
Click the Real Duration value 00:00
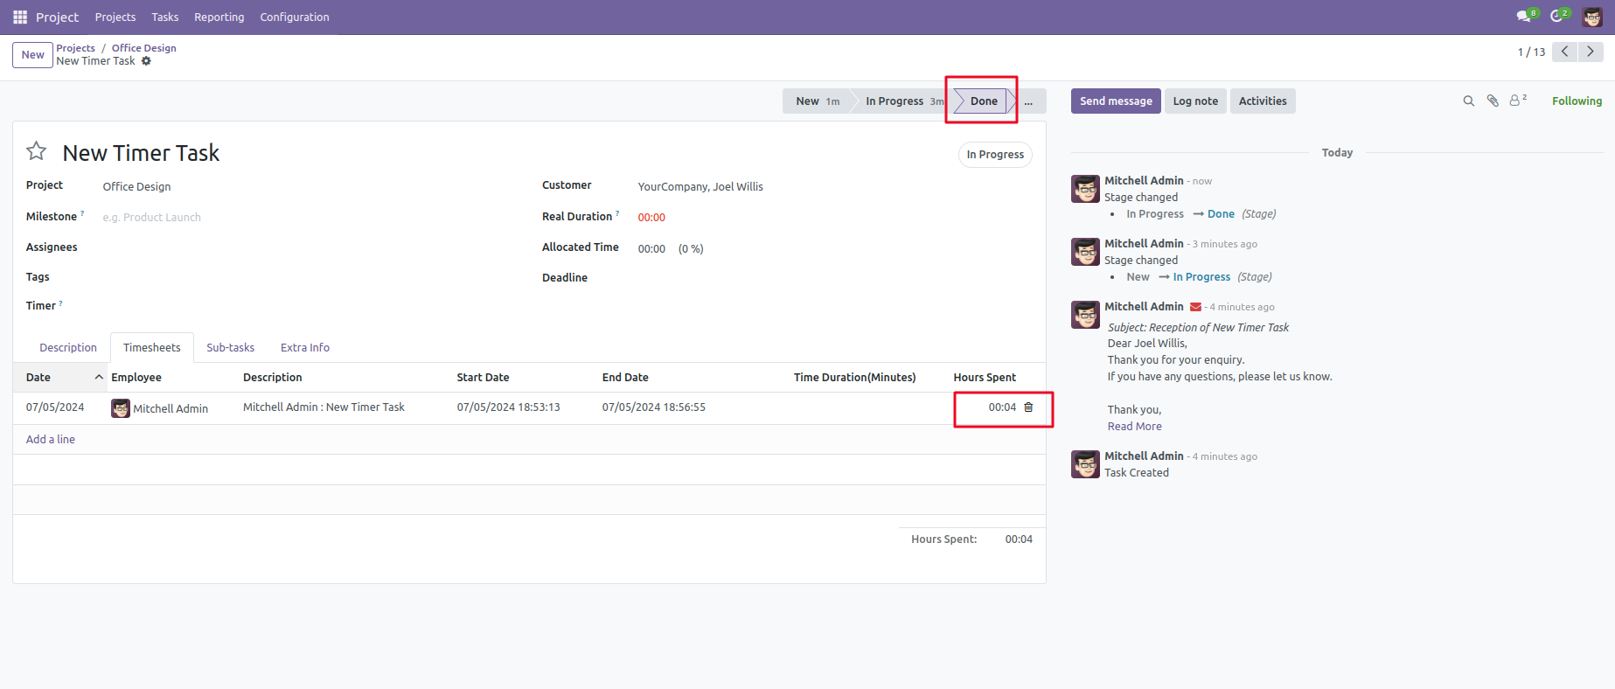pos(651,218)
